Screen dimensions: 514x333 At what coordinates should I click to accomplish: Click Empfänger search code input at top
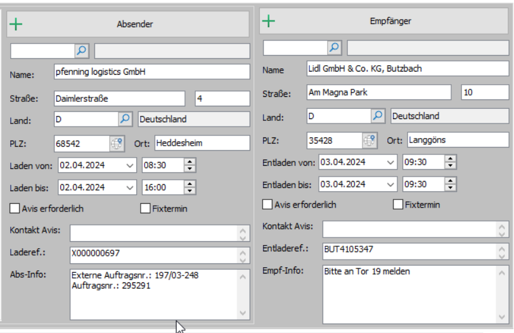(x=295, y=48)
